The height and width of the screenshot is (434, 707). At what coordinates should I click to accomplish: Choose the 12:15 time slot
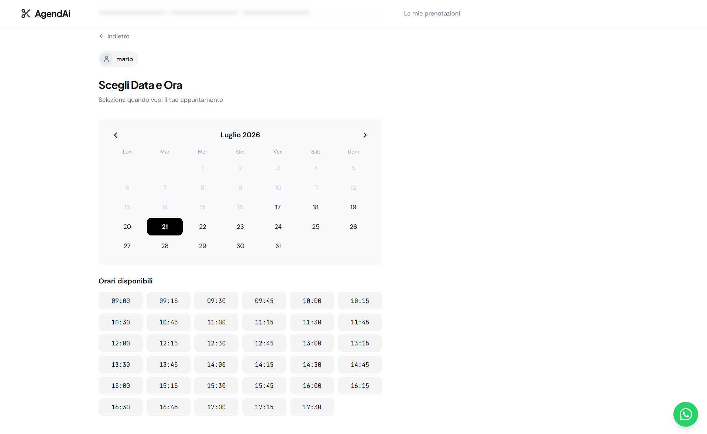pos(169,343)
